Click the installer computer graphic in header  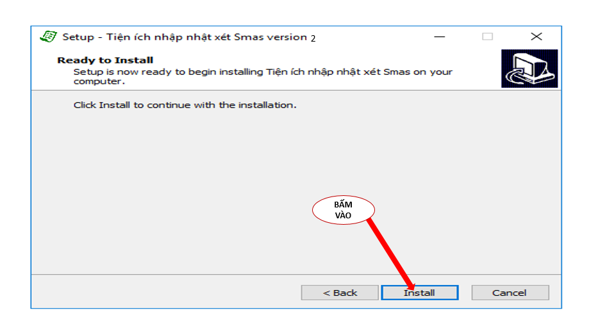pyautogui.click(x=529, y=69)
